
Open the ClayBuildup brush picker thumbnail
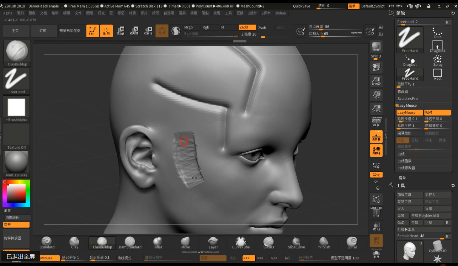[17, 53]
